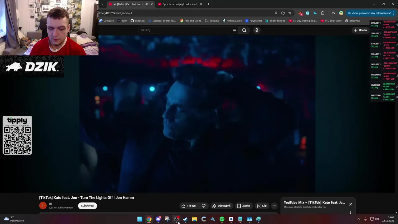Open the Polymarket bookmark

click(x=253, y=21)
